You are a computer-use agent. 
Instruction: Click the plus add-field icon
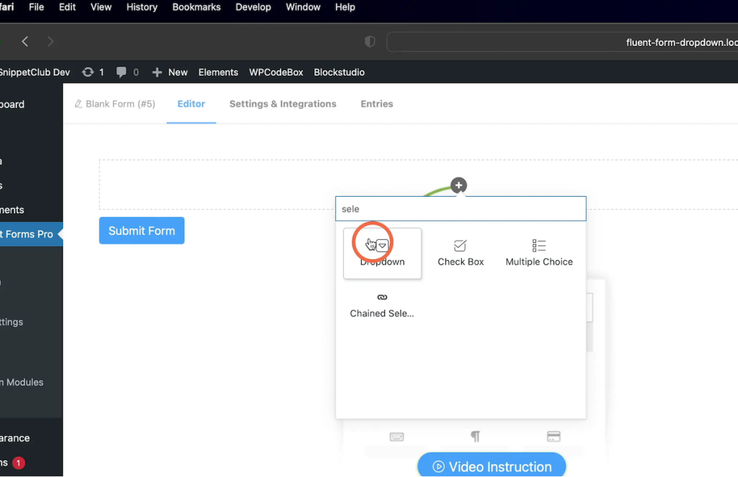pos(458,185)
